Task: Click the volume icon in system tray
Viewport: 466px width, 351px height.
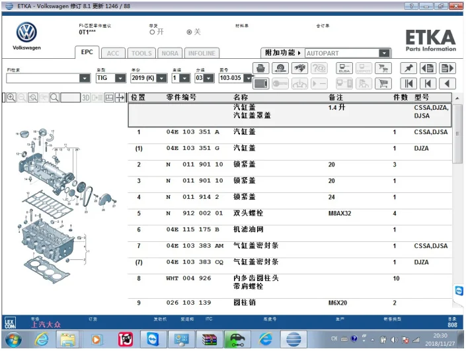Action: coord(395,339)
